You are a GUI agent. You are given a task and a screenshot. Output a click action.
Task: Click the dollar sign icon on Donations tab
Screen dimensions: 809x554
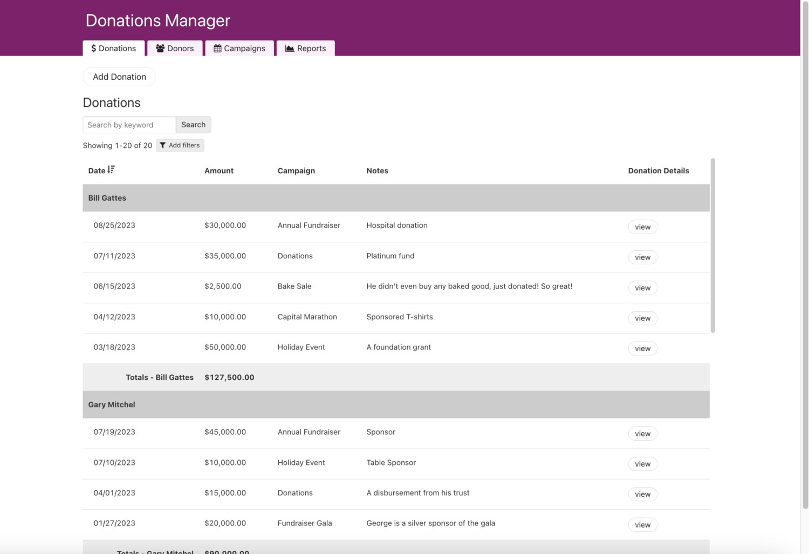pyautogui.click(x=94, y=49)
